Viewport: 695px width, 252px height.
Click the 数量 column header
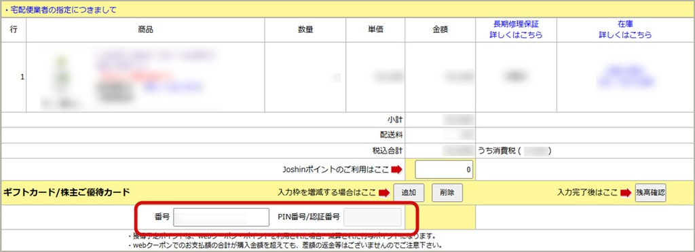(305, 30)
